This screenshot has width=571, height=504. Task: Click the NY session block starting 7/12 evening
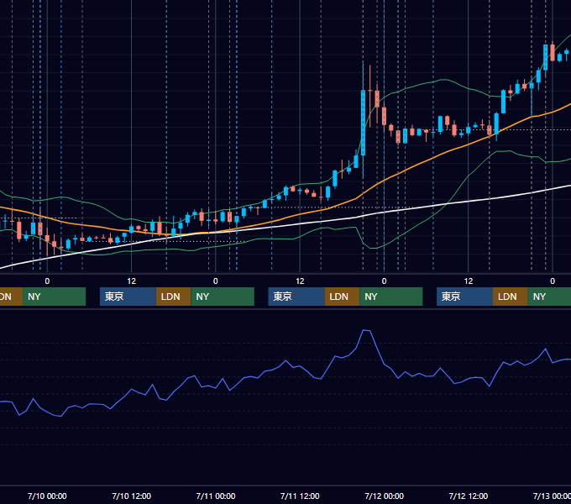549,297
